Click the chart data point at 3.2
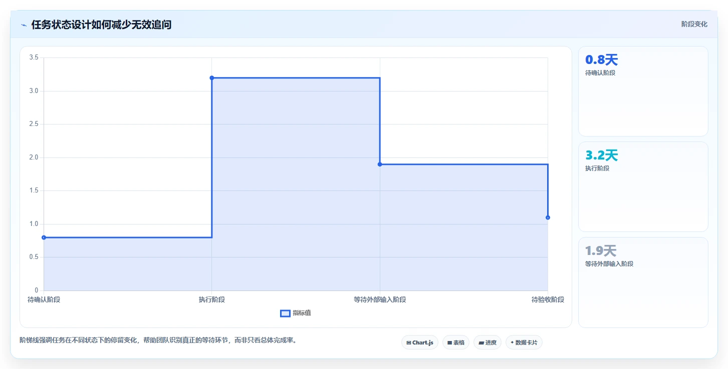This screenshot has width=728, height=369. point(212,78)
